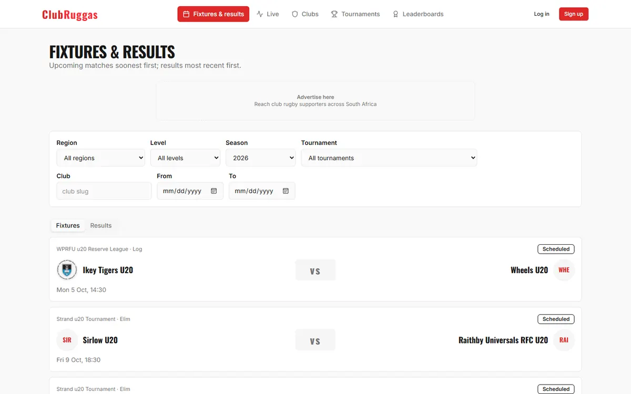Click the shield icon beside Clubs
Screen dimensions: 631x394
(295, 14)
